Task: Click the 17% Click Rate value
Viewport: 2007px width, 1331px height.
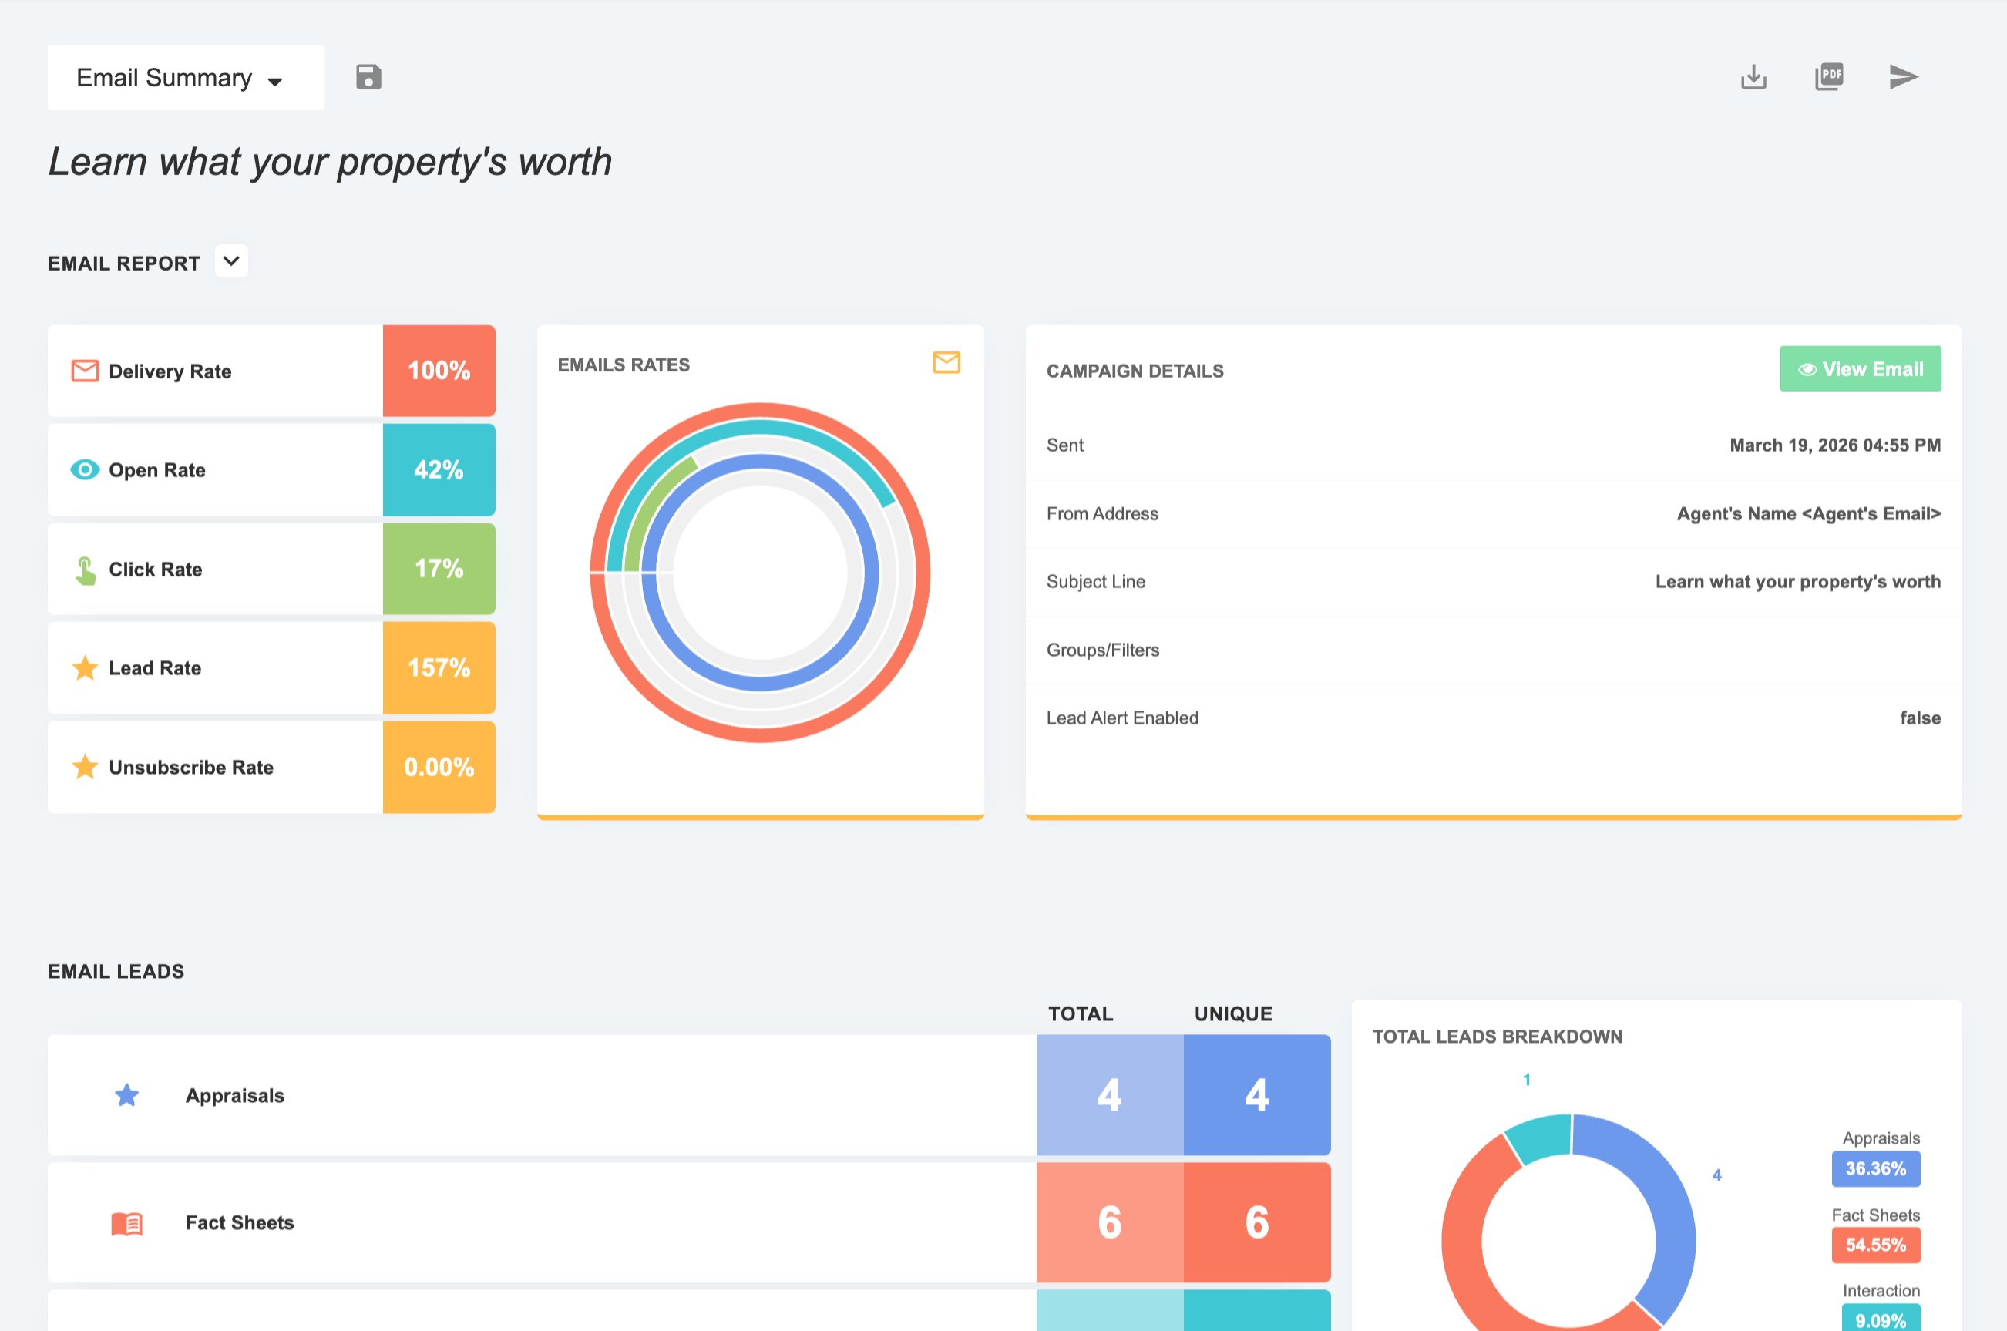Action: [439, 569]
